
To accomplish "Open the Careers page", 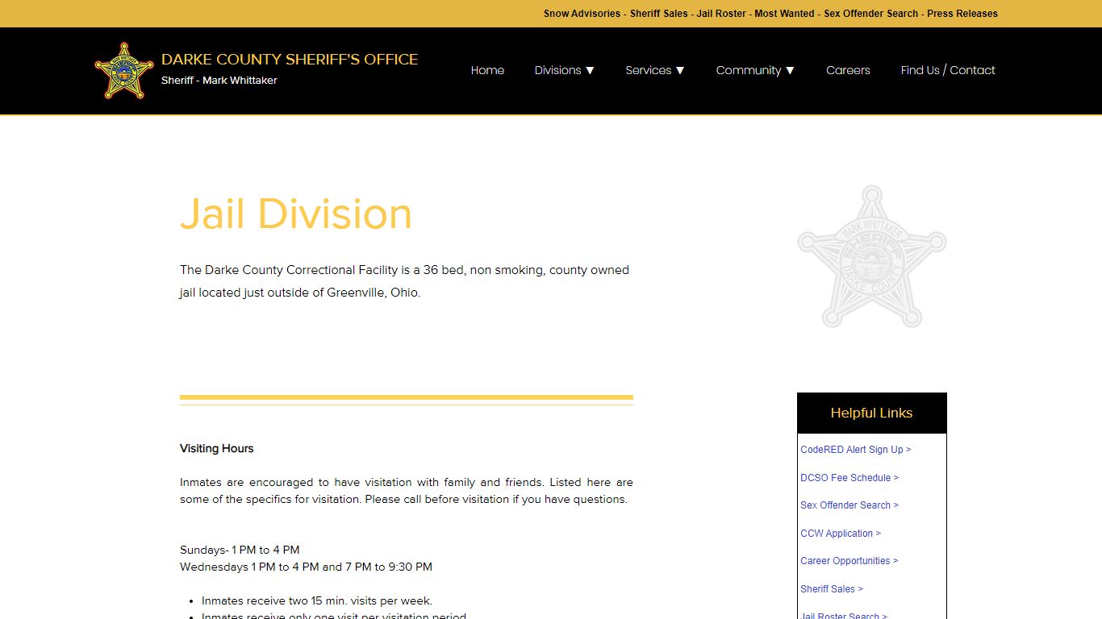I will click(848, 70).
